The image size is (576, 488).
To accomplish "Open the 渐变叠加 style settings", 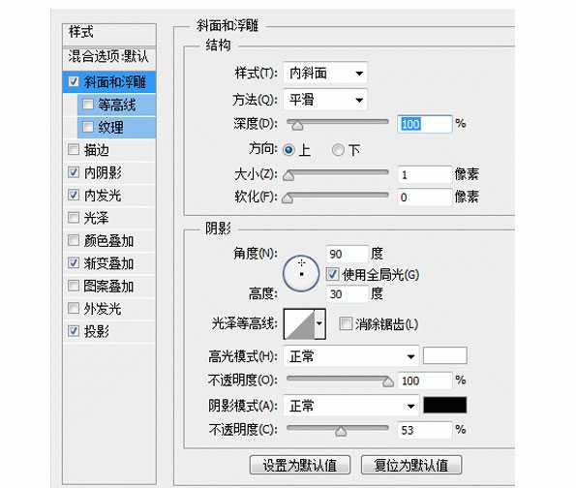I will pos(109,263).
